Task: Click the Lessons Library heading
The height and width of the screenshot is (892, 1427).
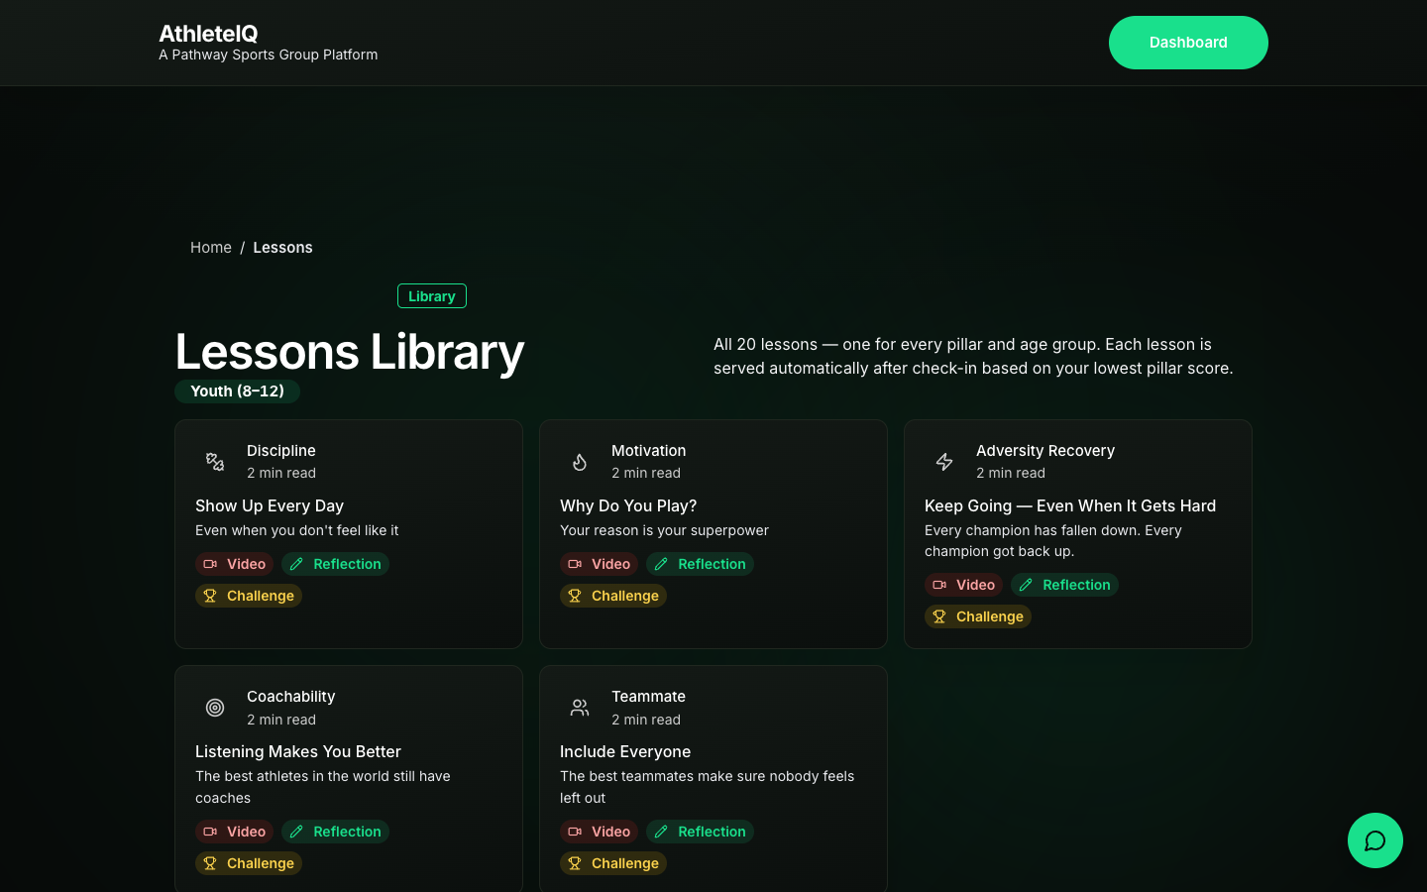Action: (x=350, y=352)
